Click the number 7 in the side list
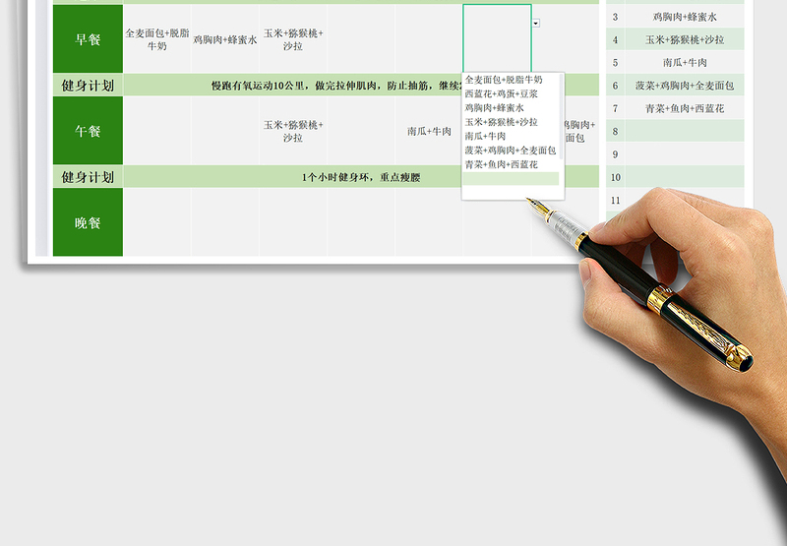Image resolution: width=787 pixels, height=546 pixels. pos(616,108)
